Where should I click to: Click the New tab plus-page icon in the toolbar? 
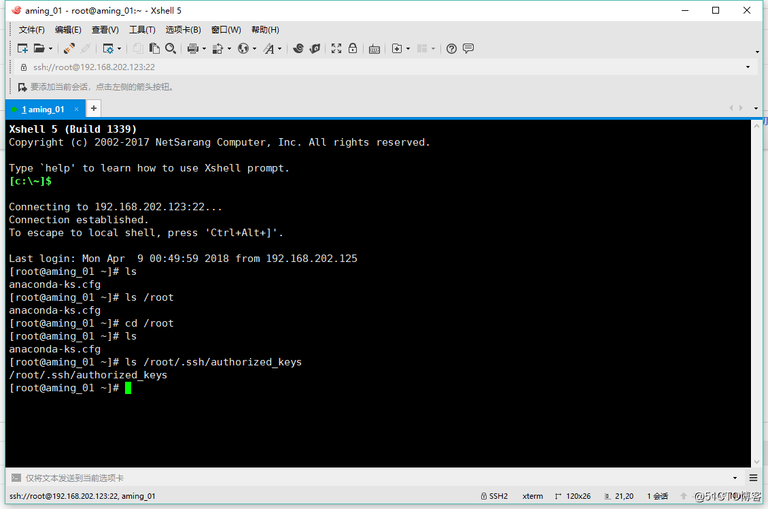click(397, 48)
